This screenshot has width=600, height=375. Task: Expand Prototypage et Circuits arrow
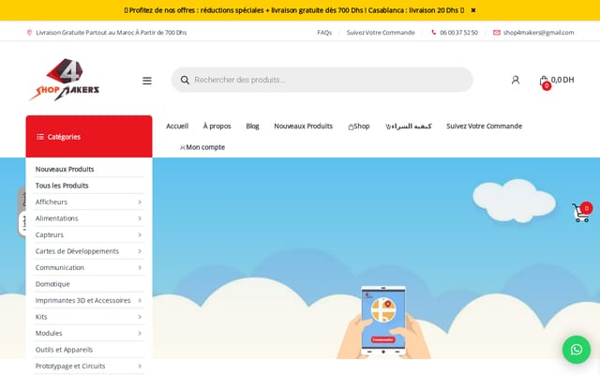[140, 367]
